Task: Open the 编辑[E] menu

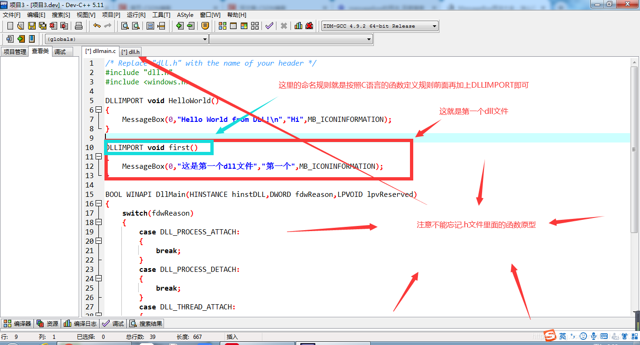Action: click(36, 15)
